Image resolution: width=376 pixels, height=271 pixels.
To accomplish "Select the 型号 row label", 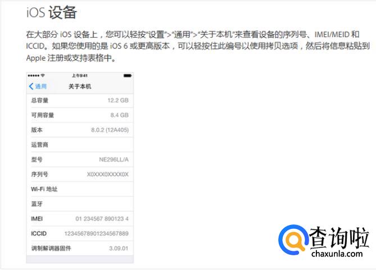I will pos(37,159).
